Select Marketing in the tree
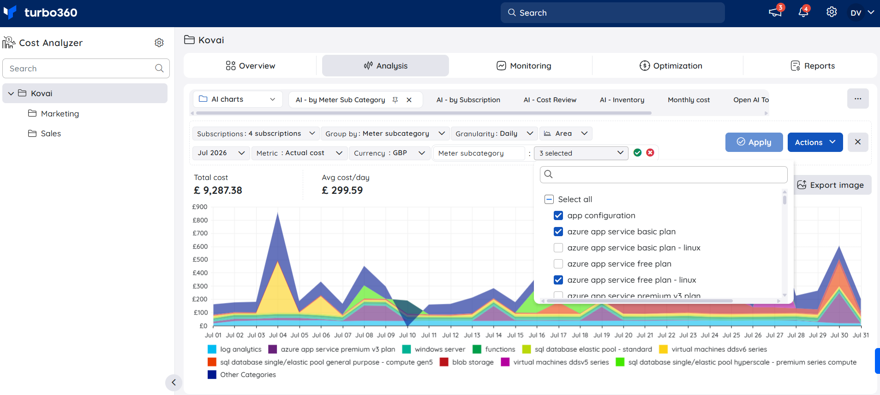The image size is (880, 395). (60, 113)
